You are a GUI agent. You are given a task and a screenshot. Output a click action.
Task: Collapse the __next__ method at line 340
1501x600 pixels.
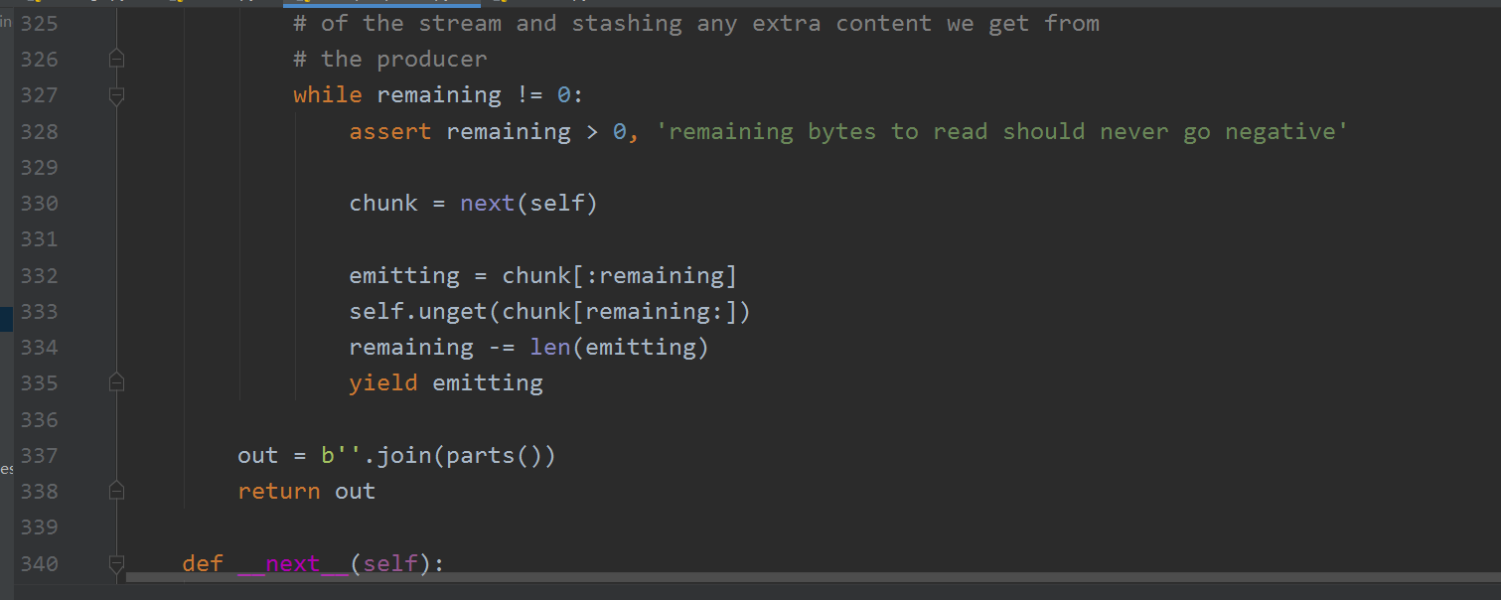[x=116, y=564]
